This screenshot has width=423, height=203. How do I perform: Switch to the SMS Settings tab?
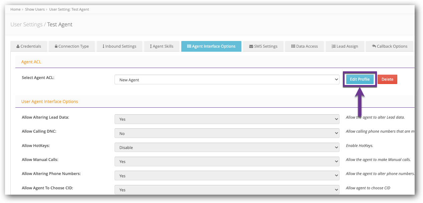263,46
